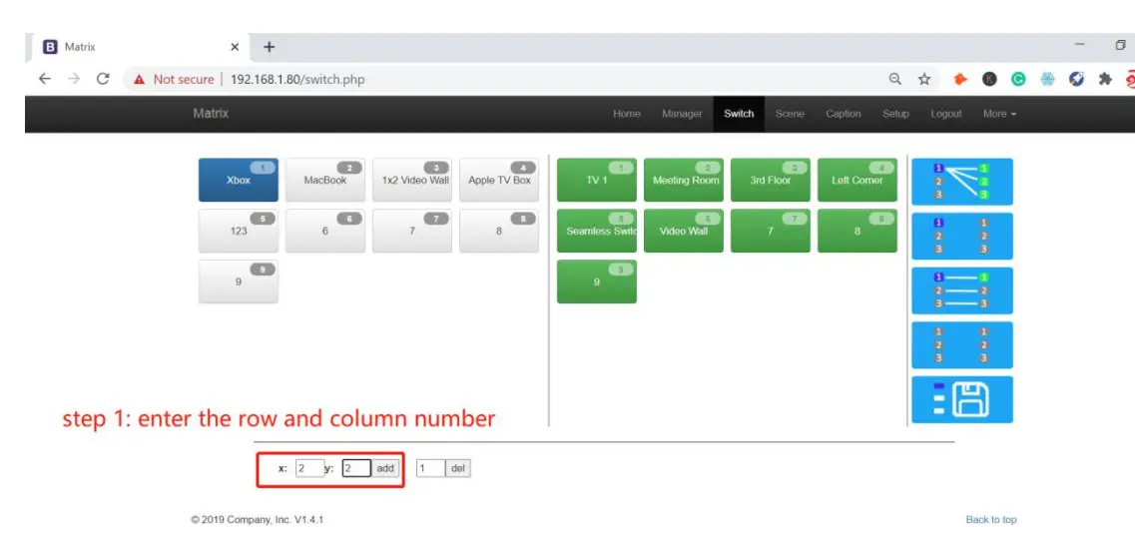Select the Matrix browser tab
The width and height of the screenshot is (1135, 550).
[x=139, y=47]
